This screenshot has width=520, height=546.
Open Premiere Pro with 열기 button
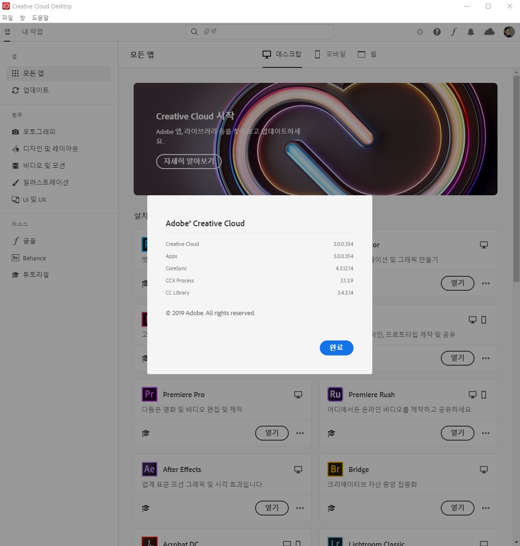271,433
